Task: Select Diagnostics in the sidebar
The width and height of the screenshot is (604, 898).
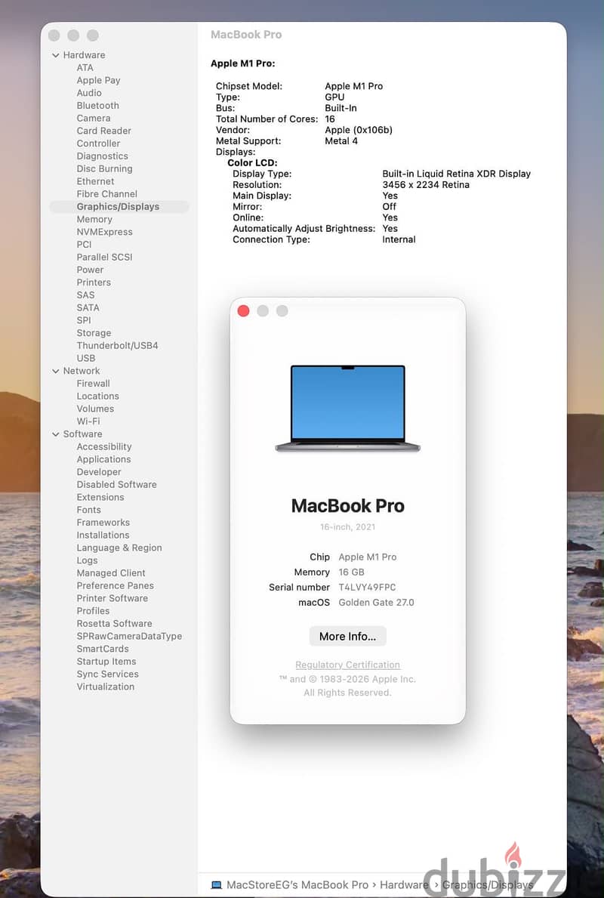Action: [103, 156]
